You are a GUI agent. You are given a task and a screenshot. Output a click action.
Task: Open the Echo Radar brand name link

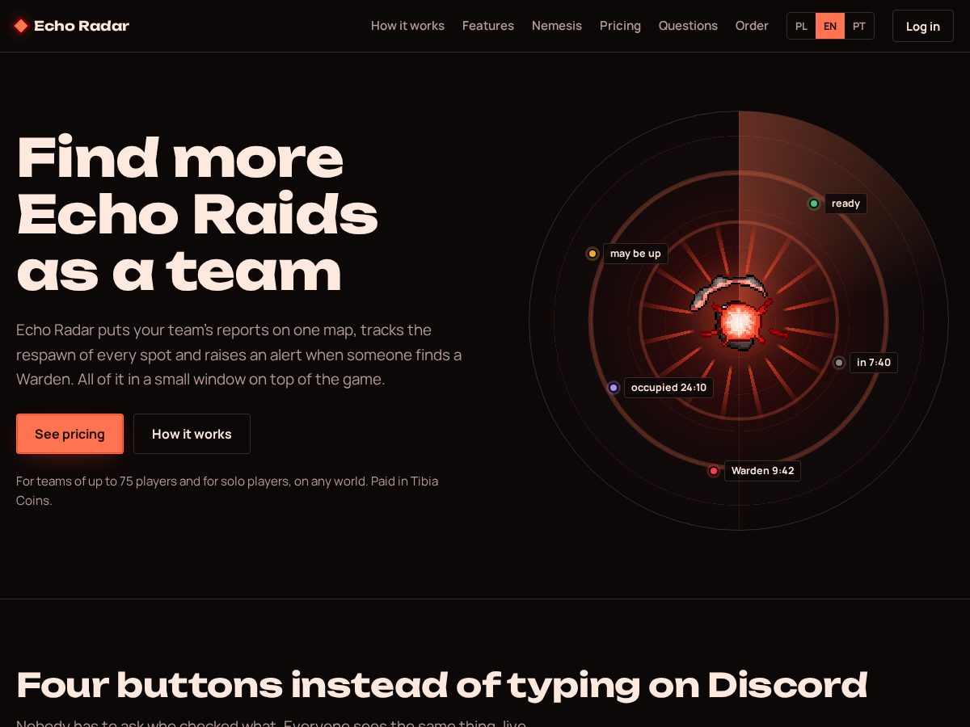click(x=82, y=26)
